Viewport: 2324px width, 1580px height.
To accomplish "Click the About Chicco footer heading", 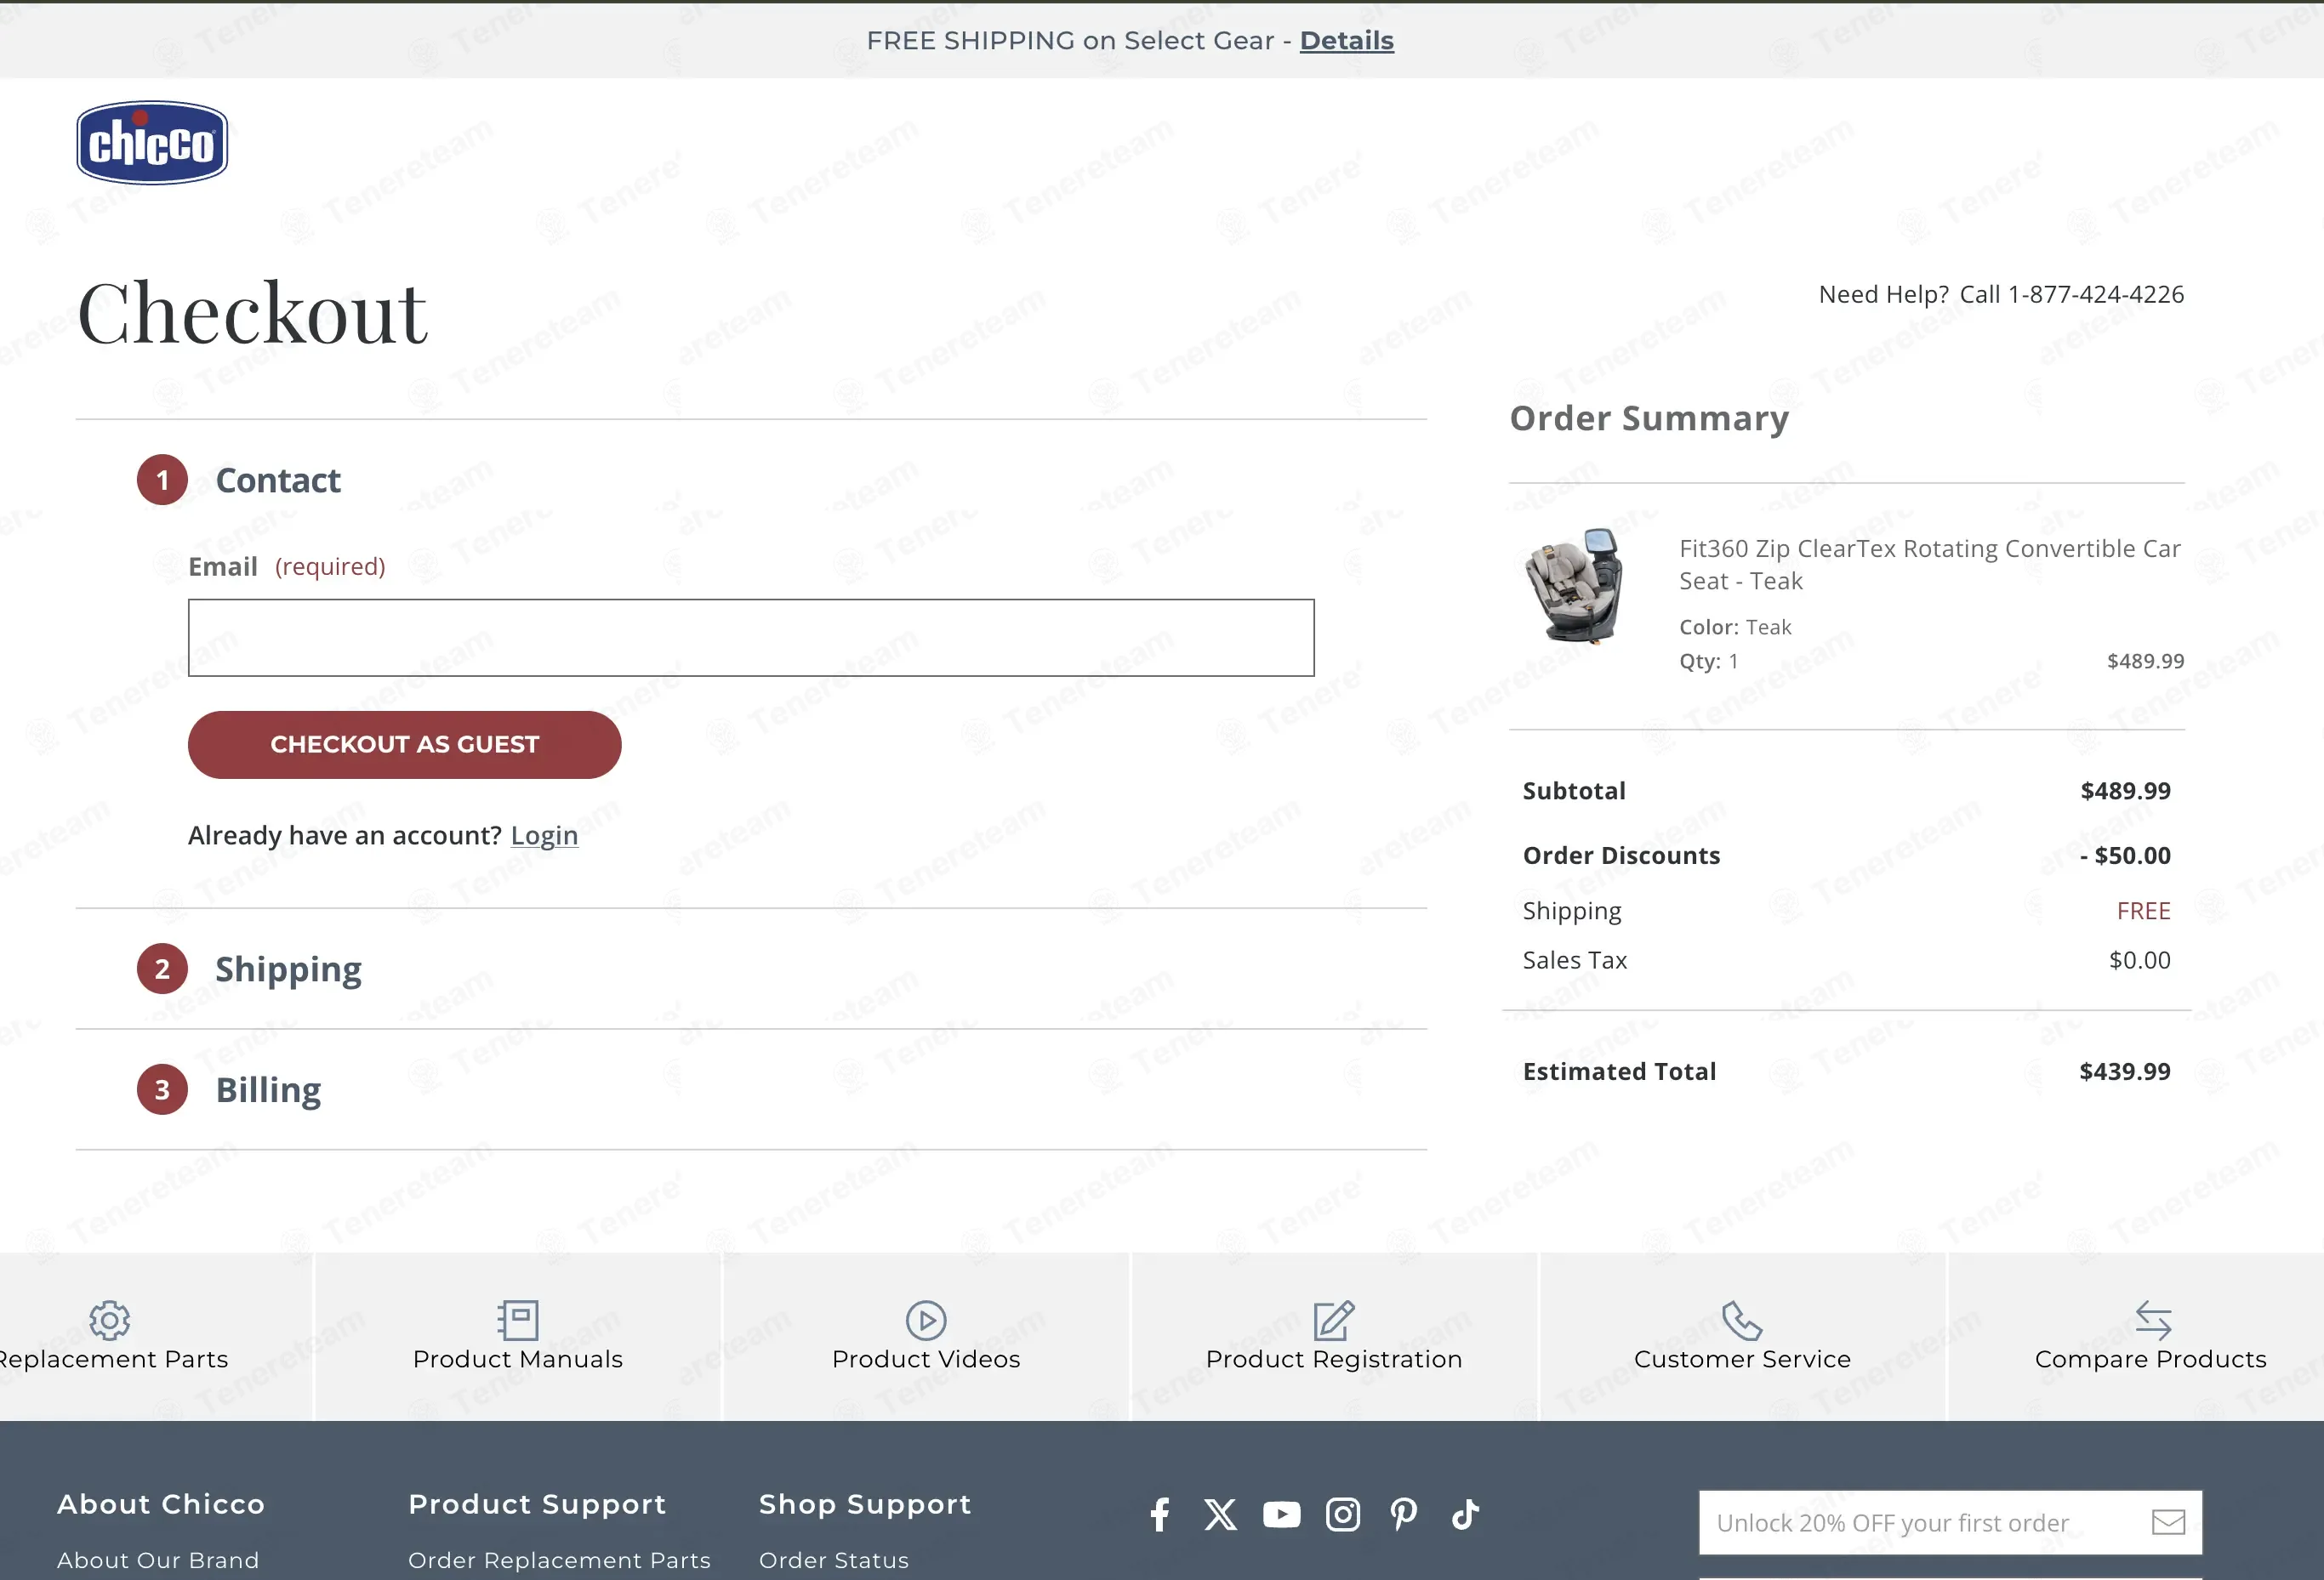I will coord(161,1504).
